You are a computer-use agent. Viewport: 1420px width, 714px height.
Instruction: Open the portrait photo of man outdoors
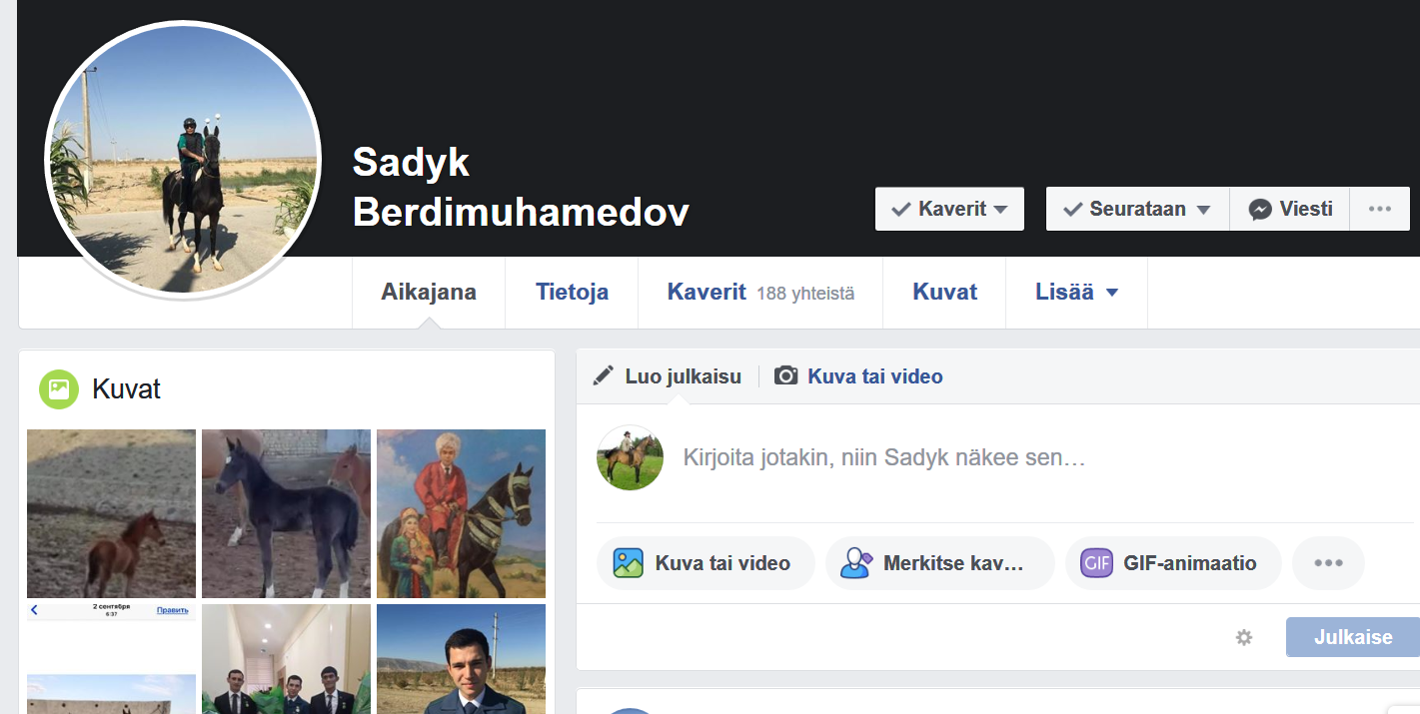coord(461,659)
